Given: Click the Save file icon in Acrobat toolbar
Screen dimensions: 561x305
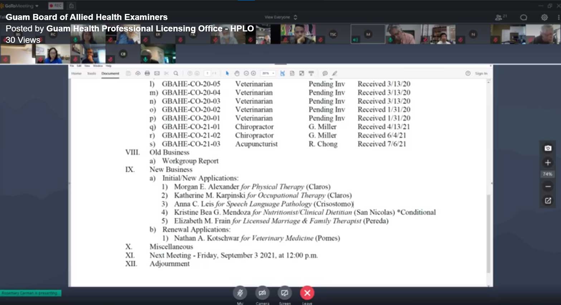Looking at the screenshot, I should click(x=128, y=73).
